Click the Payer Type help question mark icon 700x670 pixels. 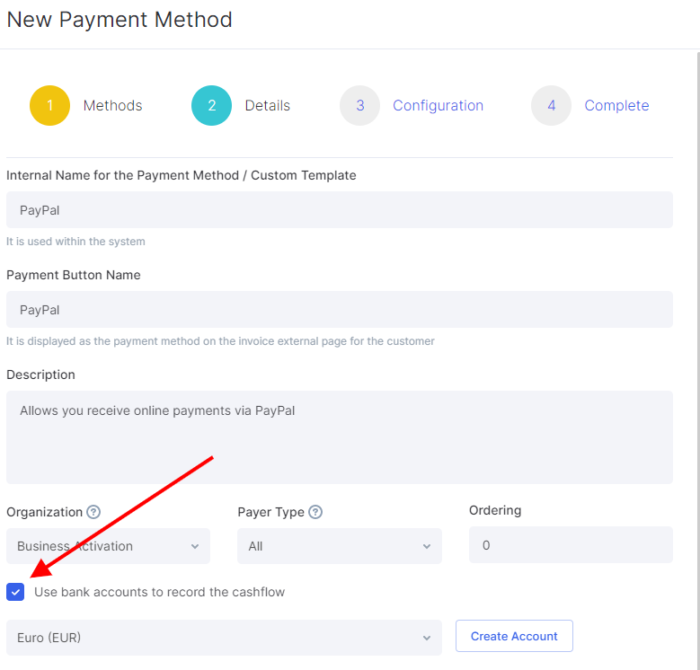click(x=315, y=512)
